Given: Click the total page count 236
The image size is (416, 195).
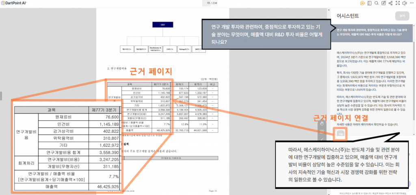Looking at the screenshot, I should click(x=215, y=3).
